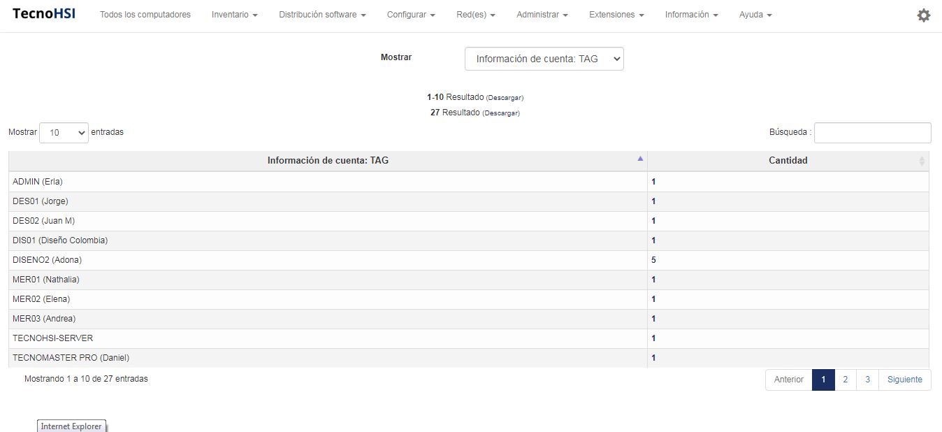Sort by Información de cuenta: TAG column arrow
The width and height of the screenshot is (942, 432).
[x=639, y=159]
